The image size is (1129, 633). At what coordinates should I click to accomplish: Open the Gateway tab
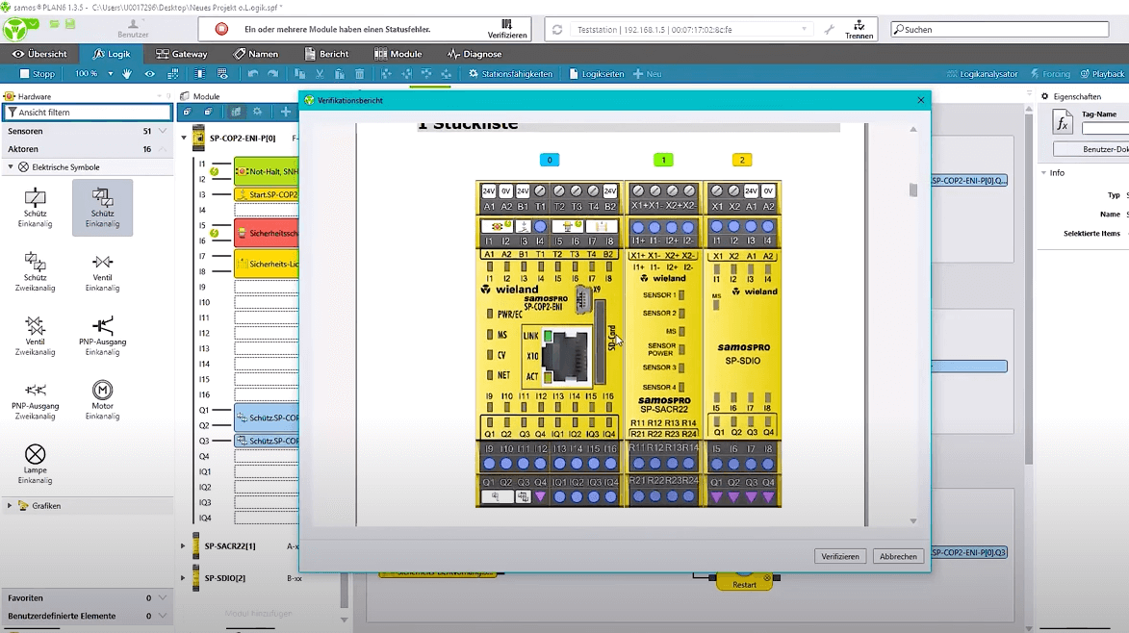182,54
